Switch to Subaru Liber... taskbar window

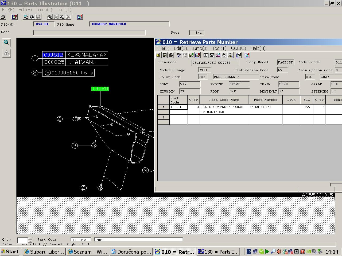click(x=44, y=251)
